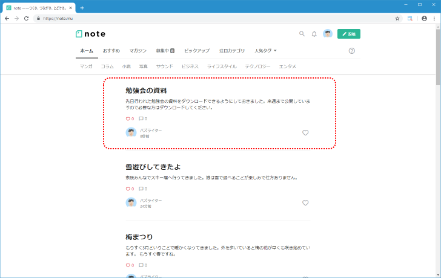This screenshot has width=441, height=278.
Task: Select the コラム category
Action: pos(107,66)
